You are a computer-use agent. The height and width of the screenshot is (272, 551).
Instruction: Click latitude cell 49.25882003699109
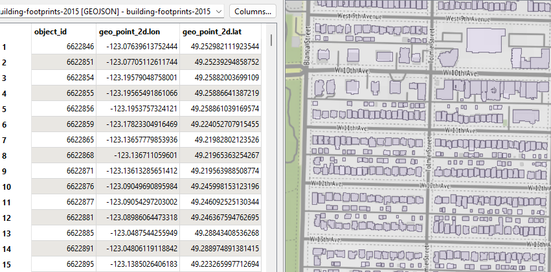pyautogui.click(x=220, y=78)
